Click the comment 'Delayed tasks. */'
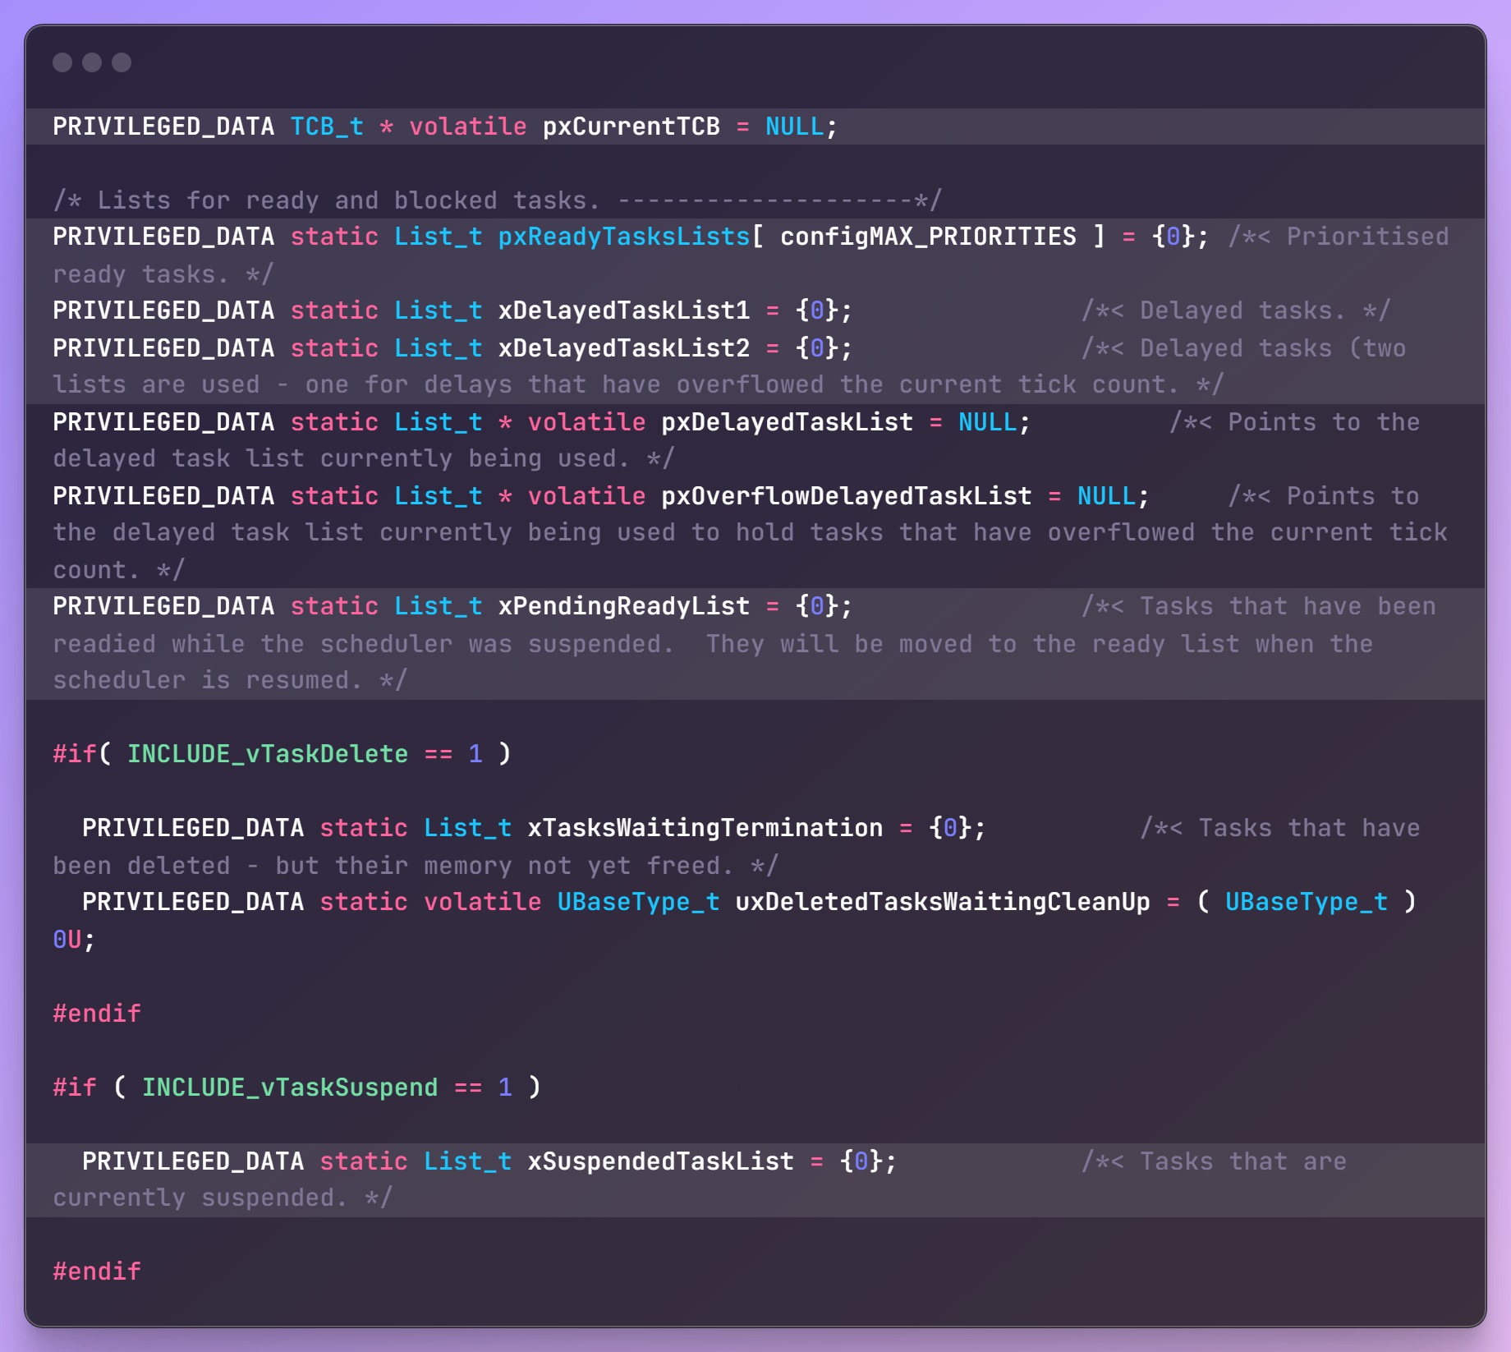The height and width of the screenshot is (1352, 1511). (1265, 310)
